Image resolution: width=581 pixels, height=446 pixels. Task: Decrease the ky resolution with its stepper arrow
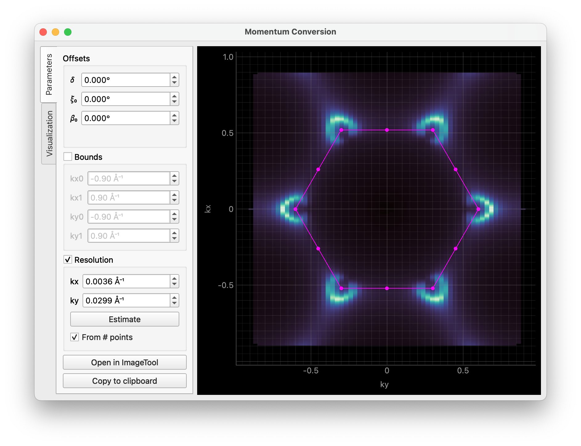click(174, 302)
